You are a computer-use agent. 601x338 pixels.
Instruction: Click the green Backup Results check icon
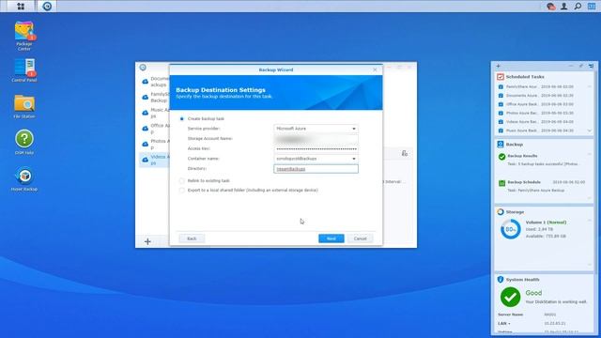click(x=501, y=157)
